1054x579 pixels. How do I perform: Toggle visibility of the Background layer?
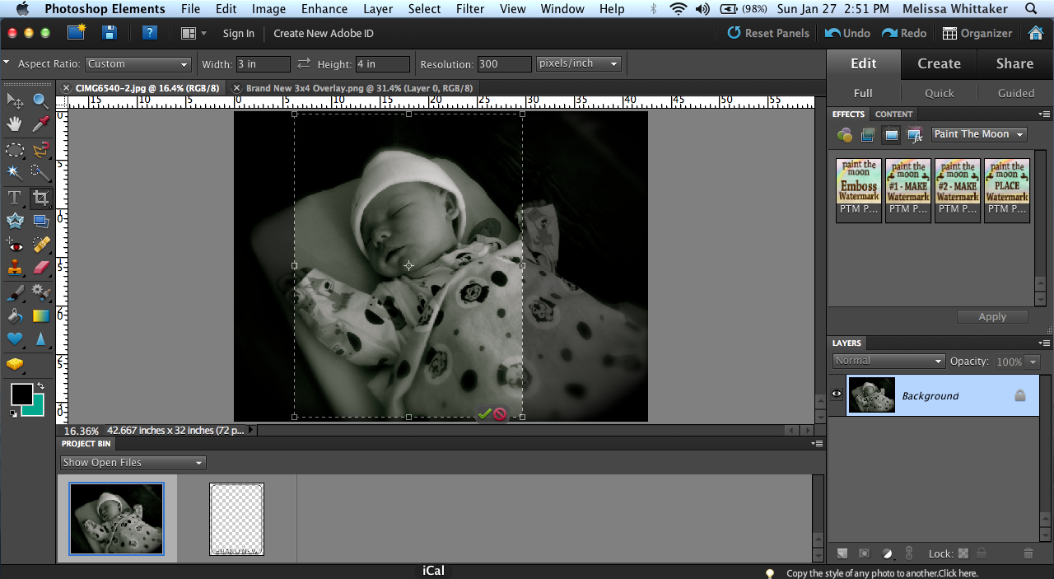click(x=837, y=395)
